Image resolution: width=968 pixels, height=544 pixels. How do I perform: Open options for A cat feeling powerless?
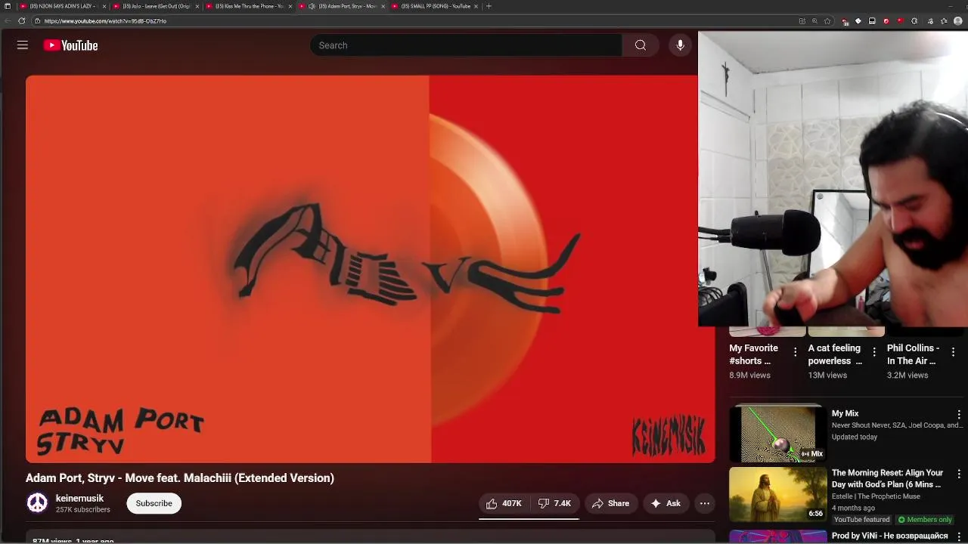point(874,352)
